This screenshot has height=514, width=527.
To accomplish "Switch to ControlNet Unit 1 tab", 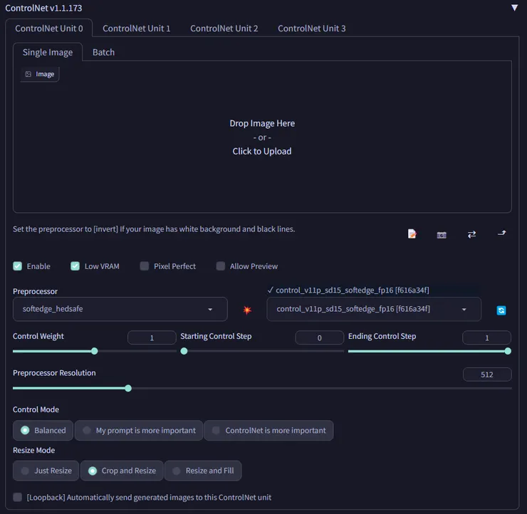I will click(137, 28).
